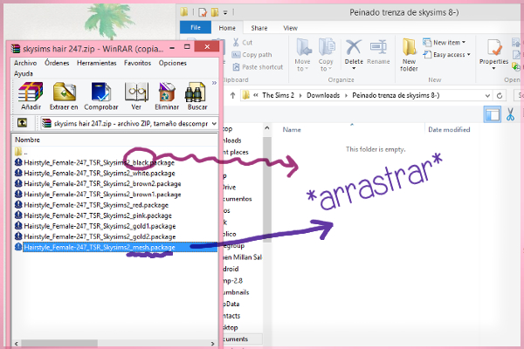Click the Properties checkmark icon
524x349 pixels.
pos(494,48)
